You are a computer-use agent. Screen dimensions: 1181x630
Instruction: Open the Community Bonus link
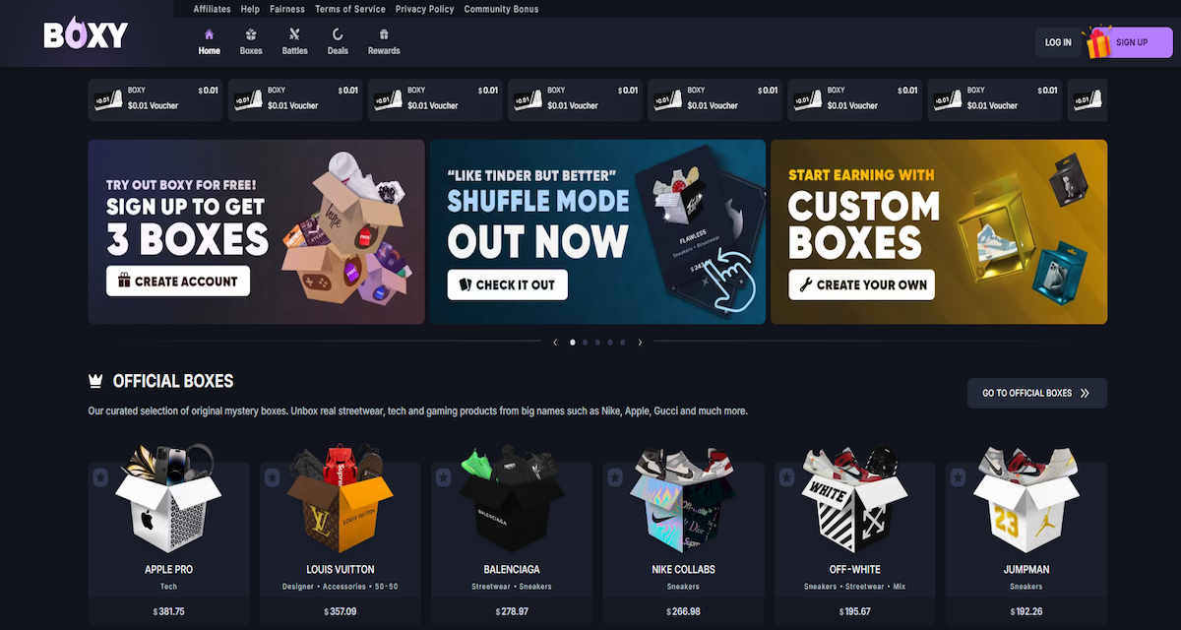(502, 9)
